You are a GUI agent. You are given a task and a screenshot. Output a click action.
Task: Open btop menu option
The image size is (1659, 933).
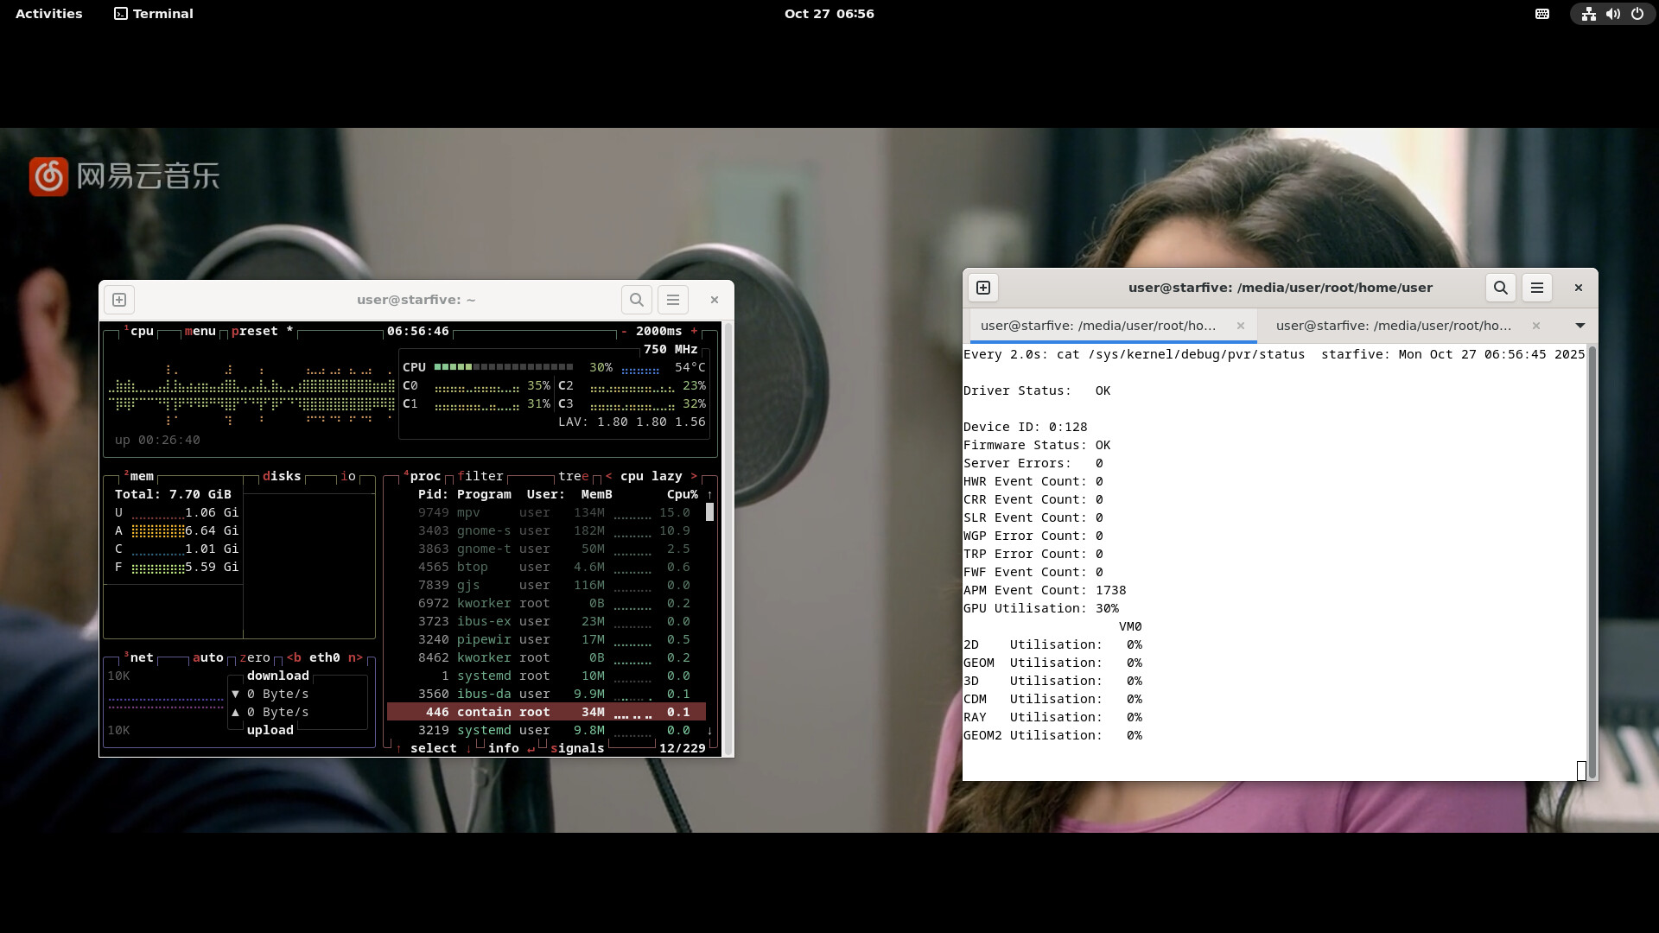pos(200,331)
